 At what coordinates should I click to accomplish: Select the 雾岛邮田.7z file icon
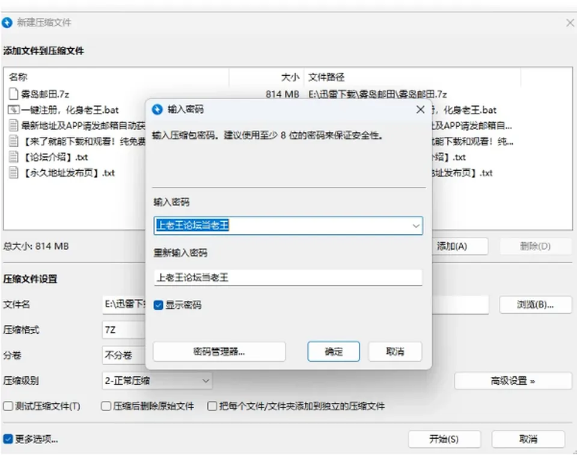14,94
